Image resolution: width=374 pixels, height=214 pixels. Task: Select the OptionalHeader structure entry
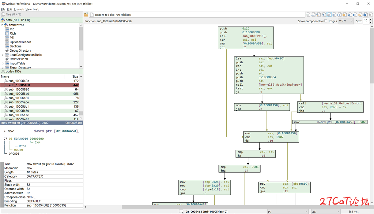pyautogui.click(x=20, y=42)
